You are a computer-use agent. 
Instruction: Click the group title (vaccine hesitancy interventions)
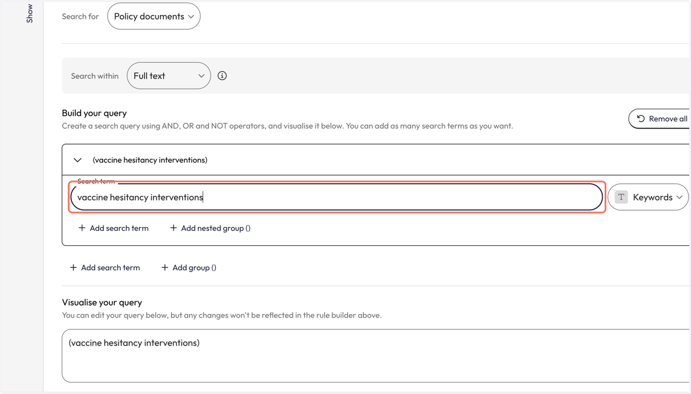pos(150,160)
